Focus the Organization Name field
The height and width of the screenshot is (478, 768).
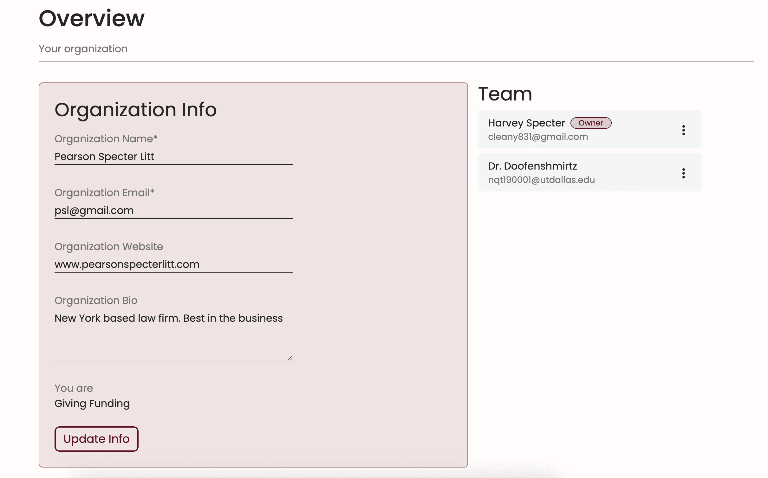[x=173, y=157]
